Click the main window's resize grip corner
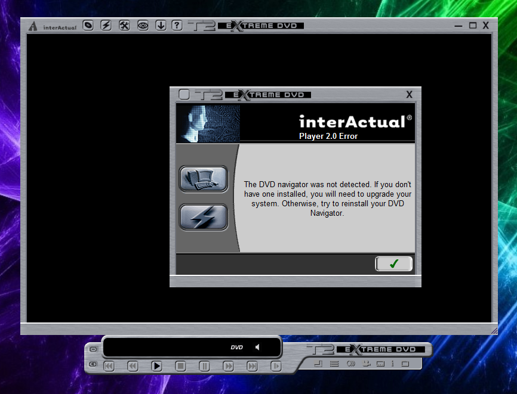The height and width of the screenshot is (394, 517). pos(494,331)
